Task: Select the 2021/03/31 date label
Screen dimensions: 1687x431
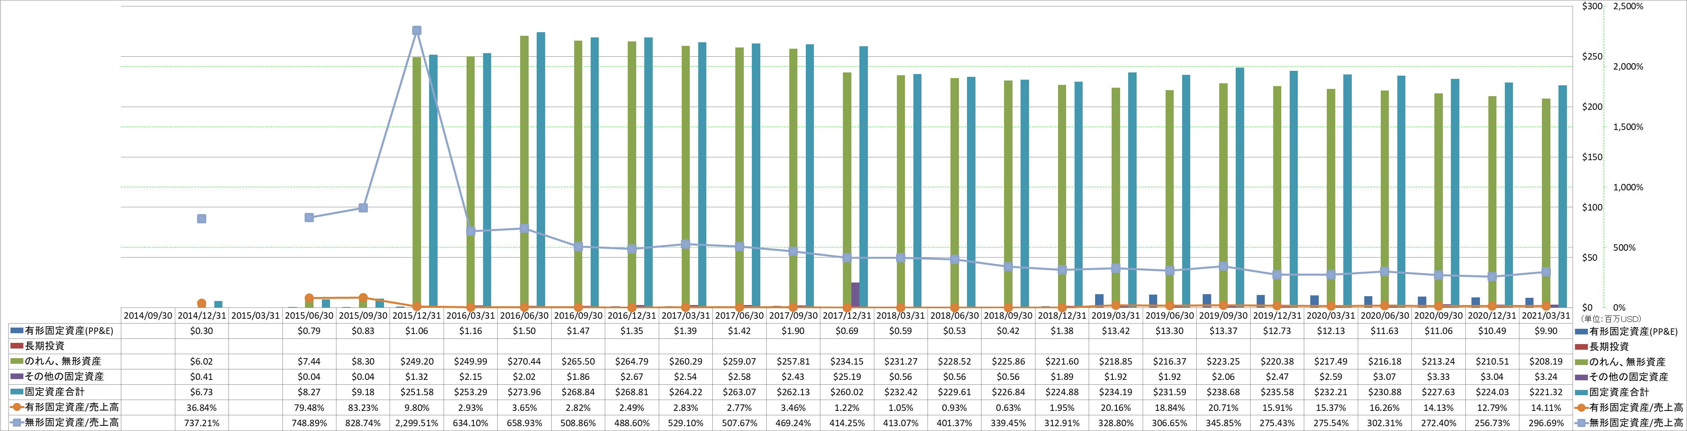Action: (1546, 315)
